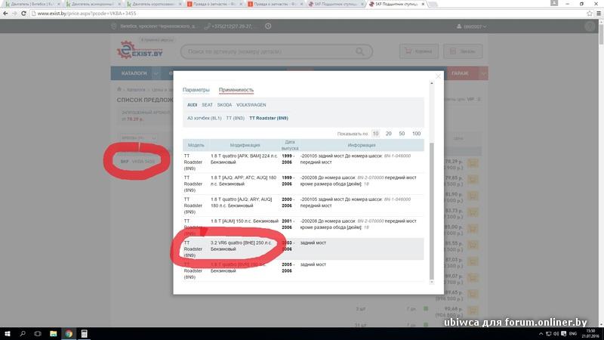Open a new browser tab
The image size is (604, 340).
[433, 4]
